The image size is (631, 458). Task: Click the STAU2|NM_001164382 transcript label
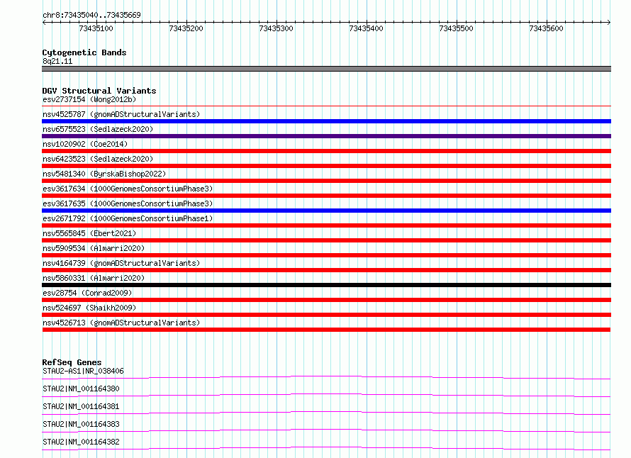(x=81, y=442)
